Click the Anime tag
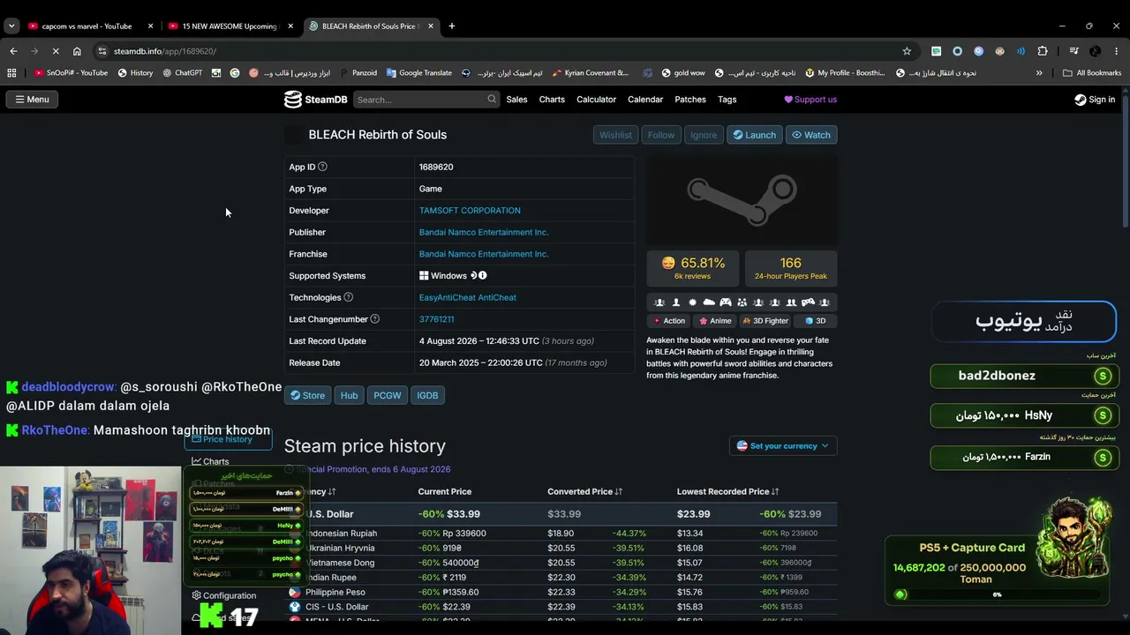1130x635 pixels. pos(715,321)
